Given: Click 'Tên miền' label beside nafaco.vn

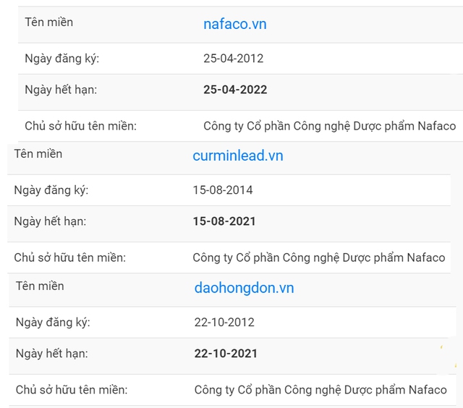Looking at the screenshot, I should point(48,22).
